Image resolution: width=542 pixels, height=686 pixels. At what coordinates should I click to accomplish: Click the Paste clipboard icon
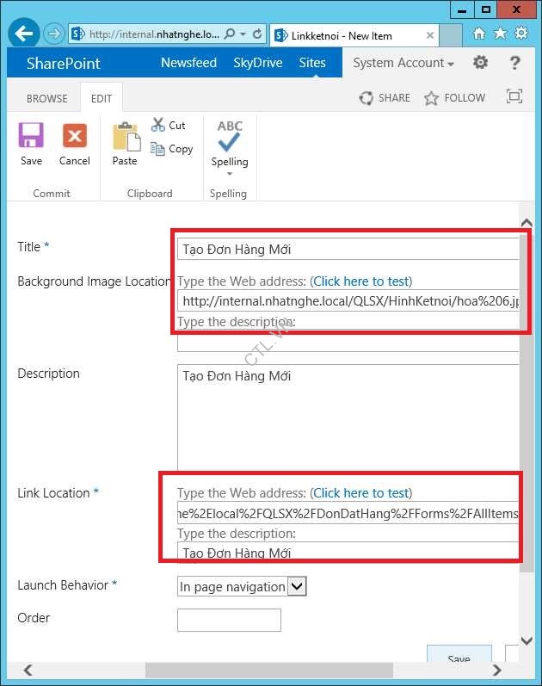point(125,137)
